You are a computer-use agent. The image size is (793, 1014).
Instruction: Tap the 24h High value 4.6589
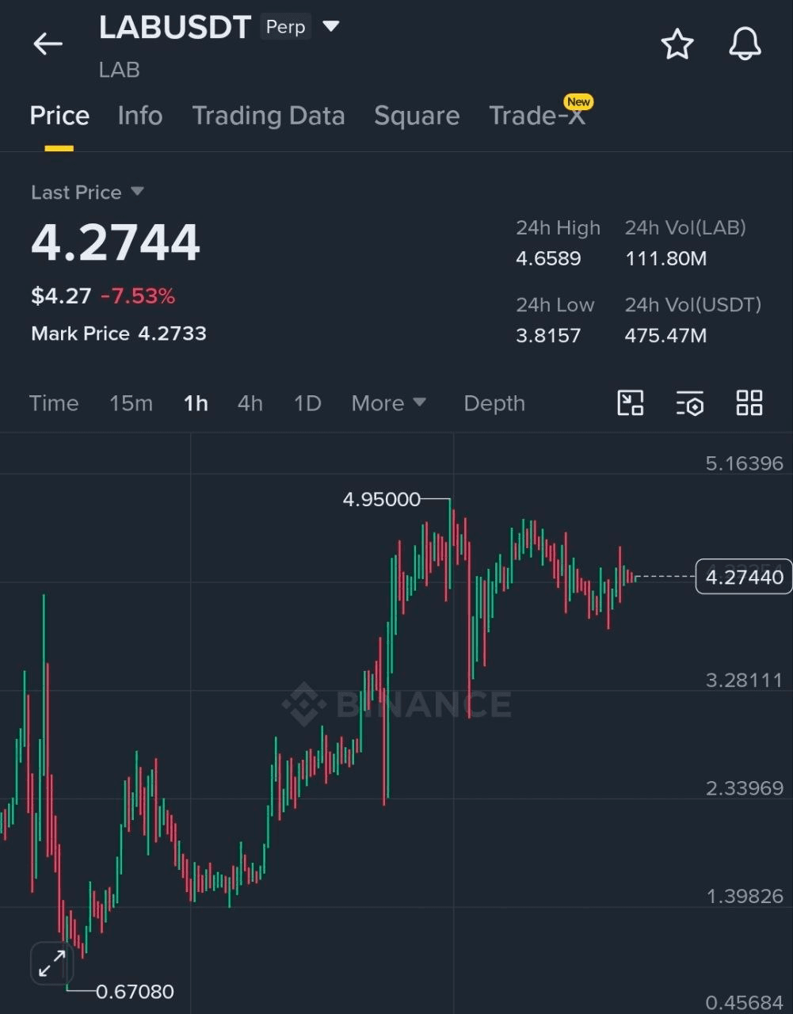point(548,258)
